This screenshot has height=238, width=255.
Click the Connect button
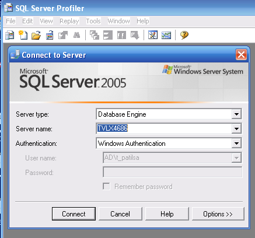click(74, 214)
